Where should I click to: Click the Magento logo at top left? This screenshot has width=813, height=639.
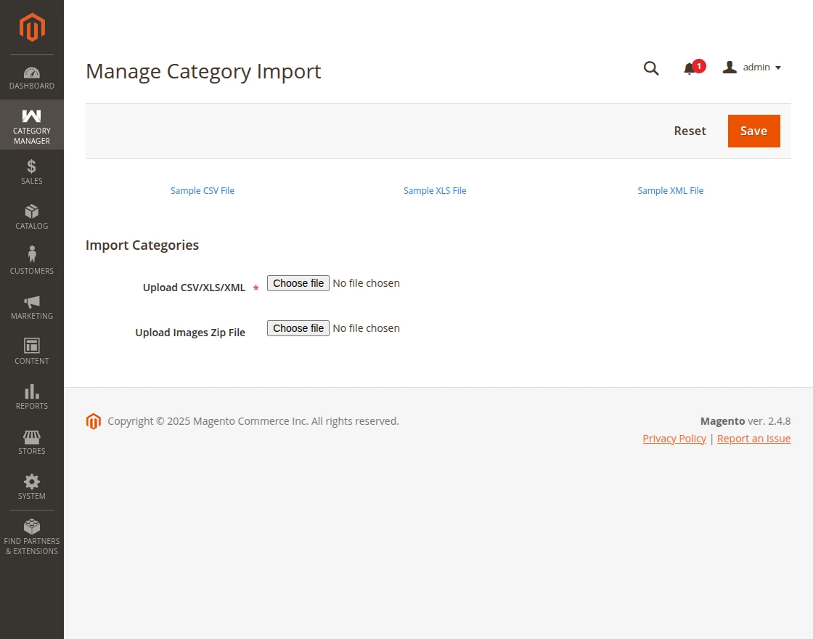coord(31,28)
